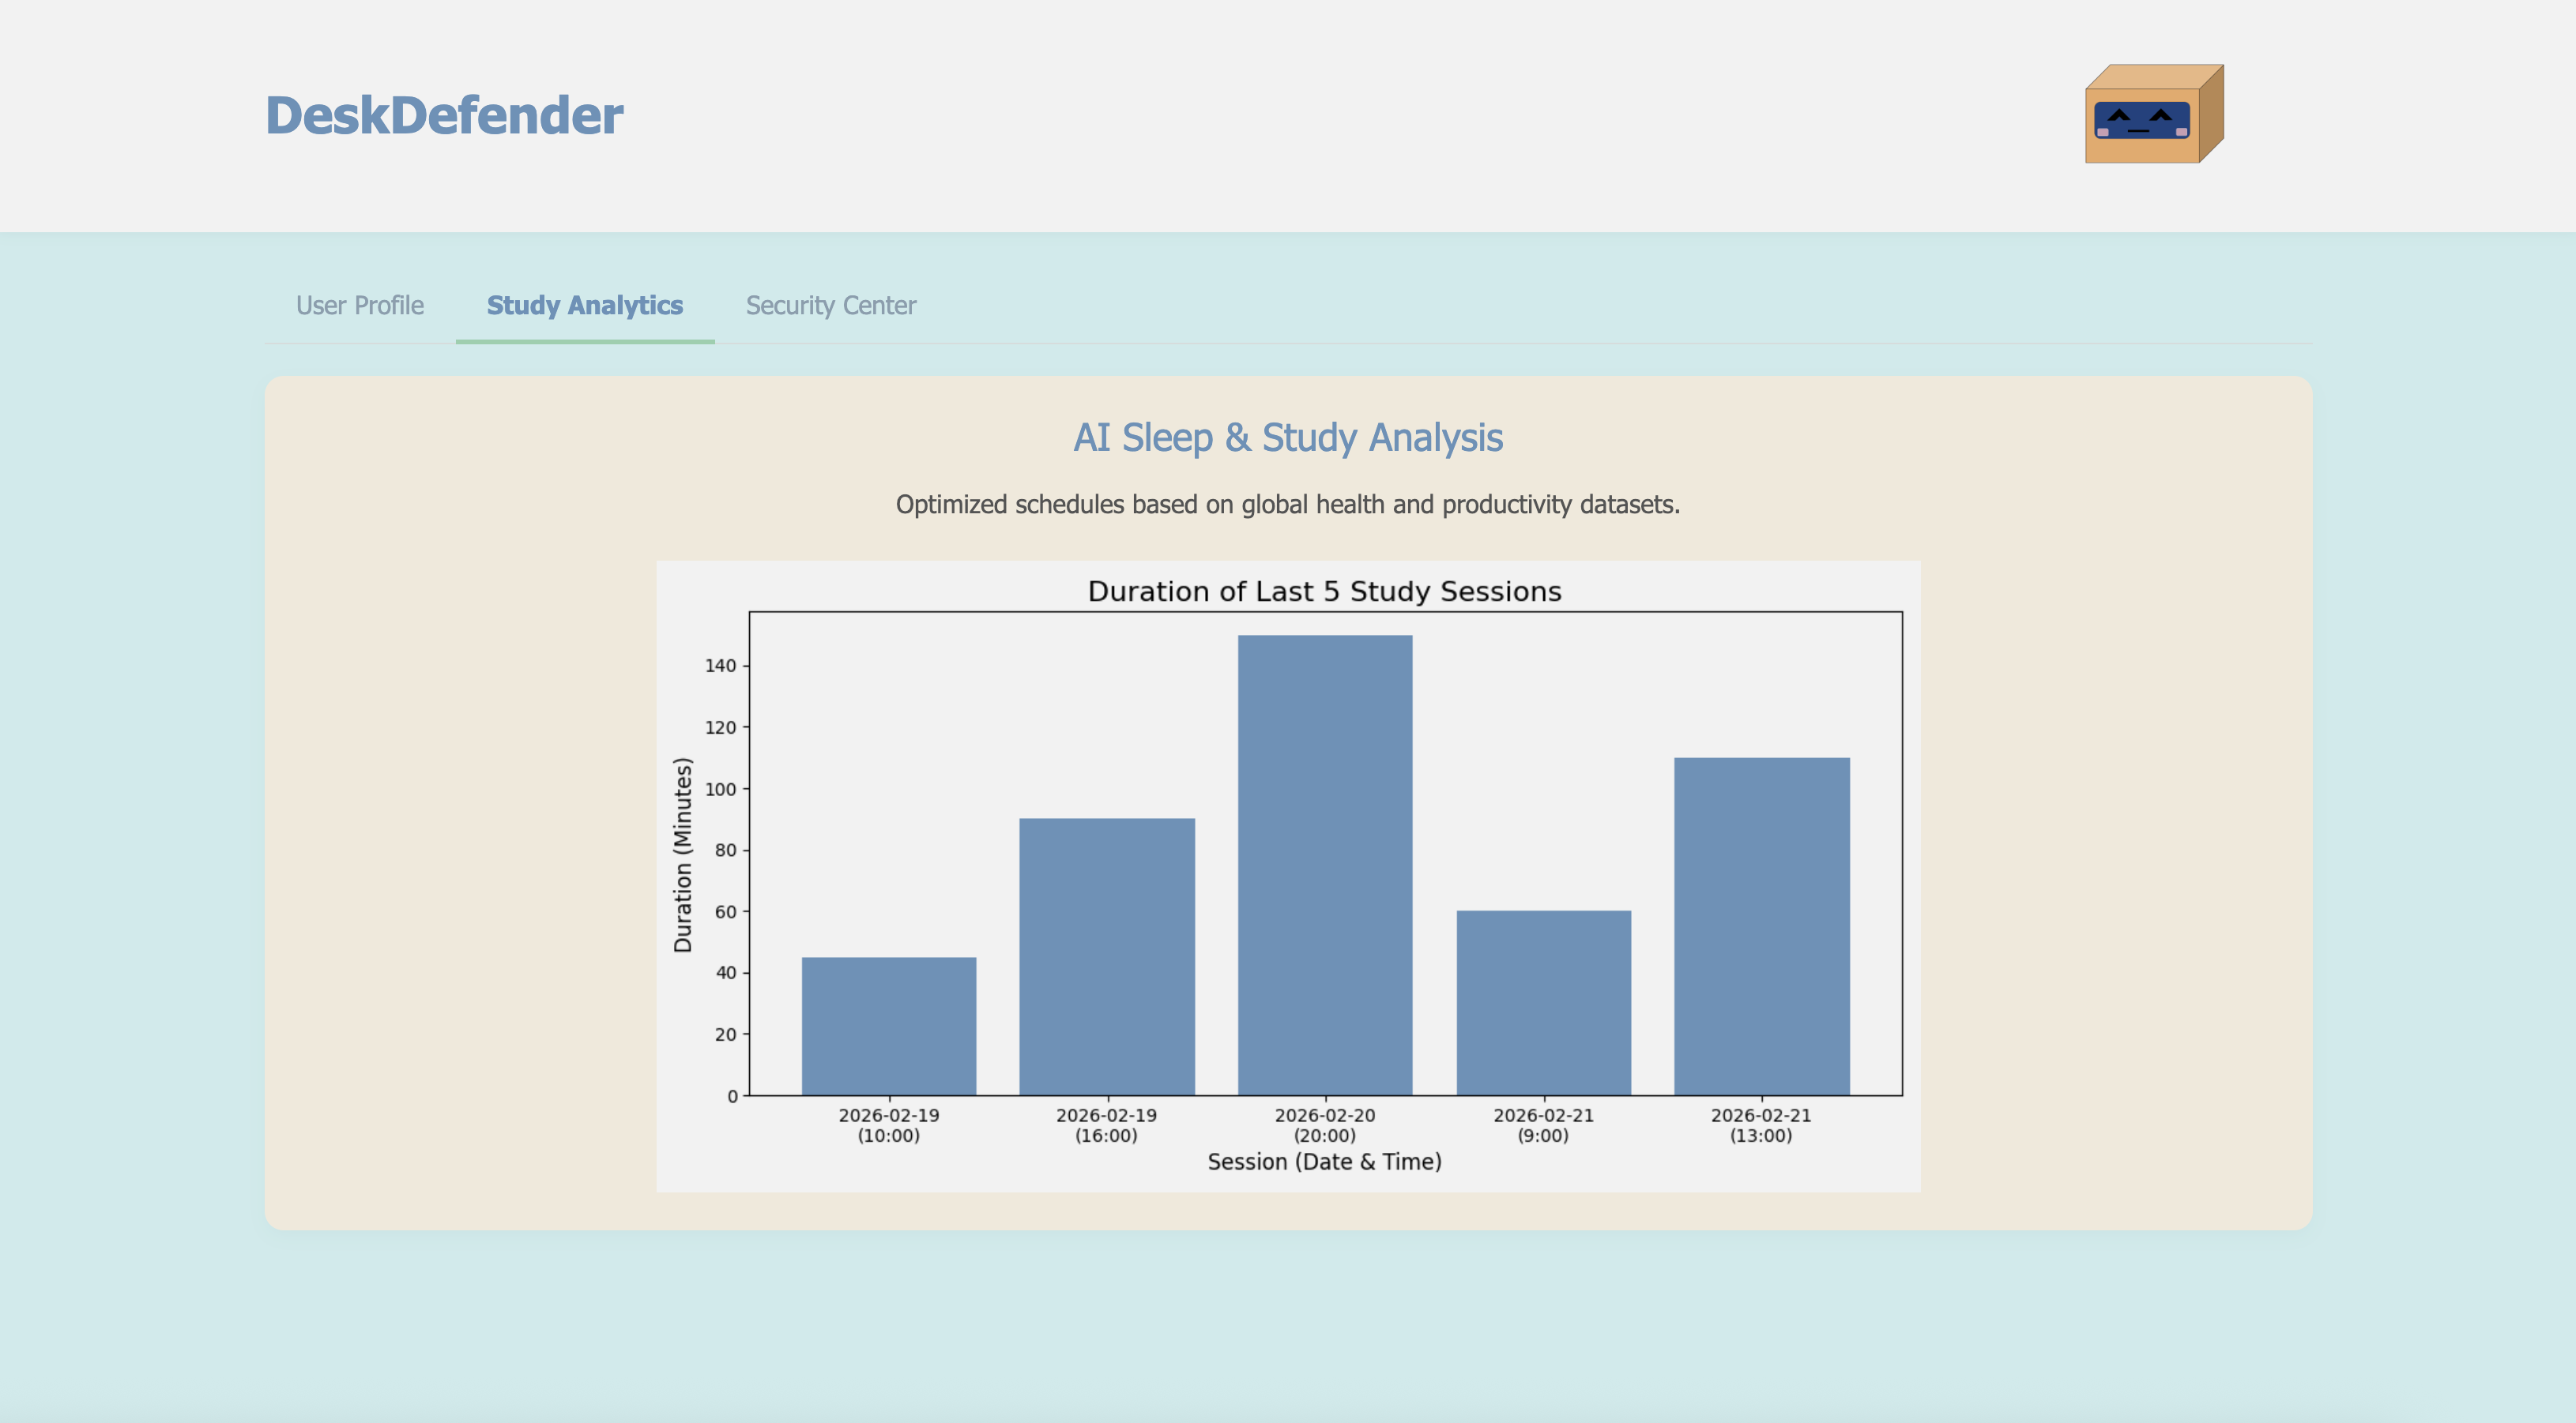Click the 2026-02-21 13:00 session bar
The height and width of the screenshot is (1423, 2576).
(x=1761, y=926)
